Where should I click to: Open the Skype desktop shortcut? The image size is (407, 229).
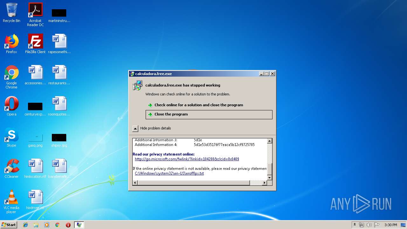[11, 137]
